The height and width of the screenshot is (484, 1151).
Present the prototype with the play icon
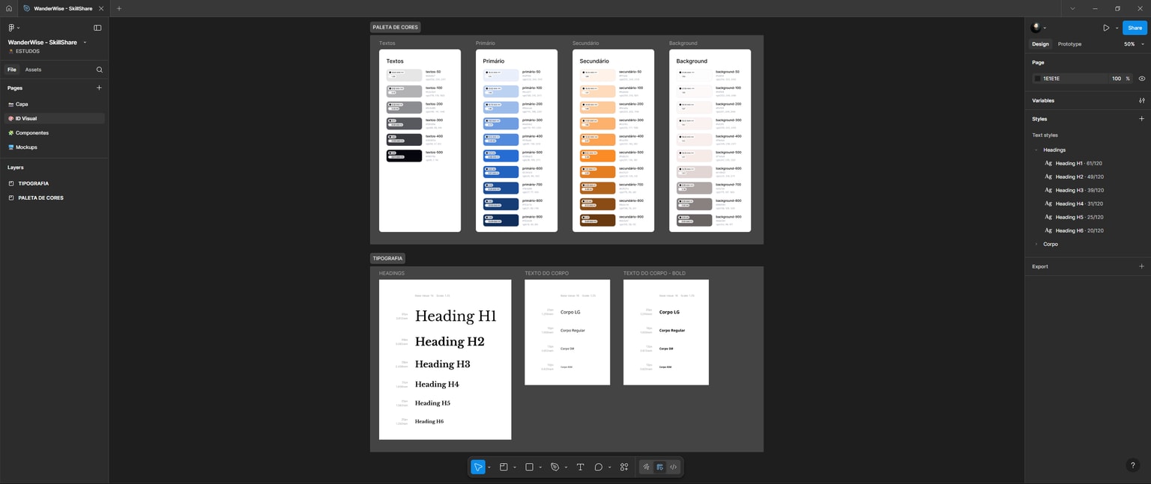1106,28
